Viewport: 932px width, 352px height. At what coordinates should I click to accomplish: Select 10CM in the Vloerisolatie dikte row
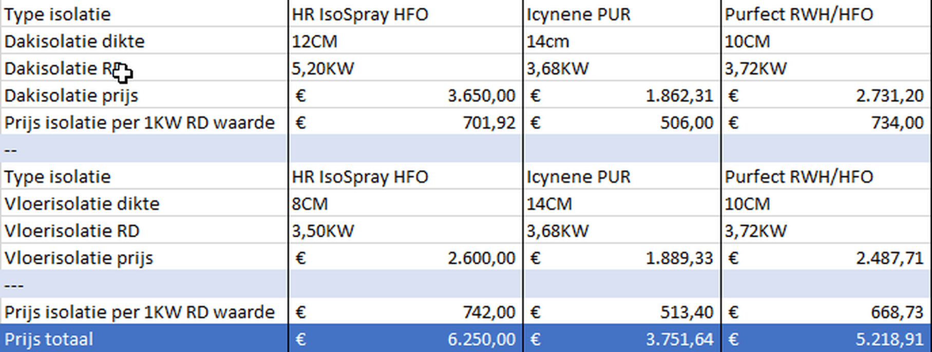point(827,203)
